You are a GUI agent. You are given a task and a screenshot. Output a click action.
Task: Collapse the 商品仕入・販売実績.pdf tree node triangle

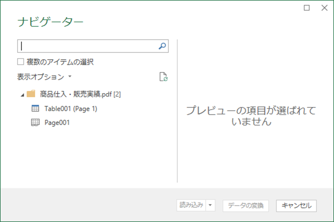coord(22,94)
